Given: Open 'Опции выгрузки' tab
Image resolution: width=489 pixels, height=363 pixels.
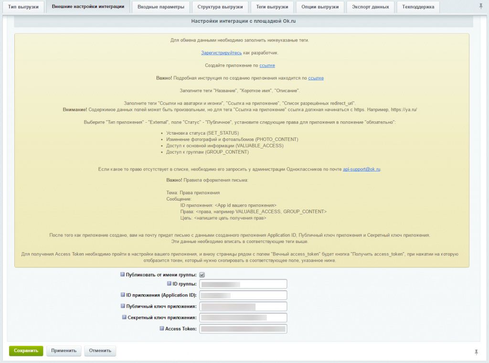Looking at the screenshot, I should point(320,7).
